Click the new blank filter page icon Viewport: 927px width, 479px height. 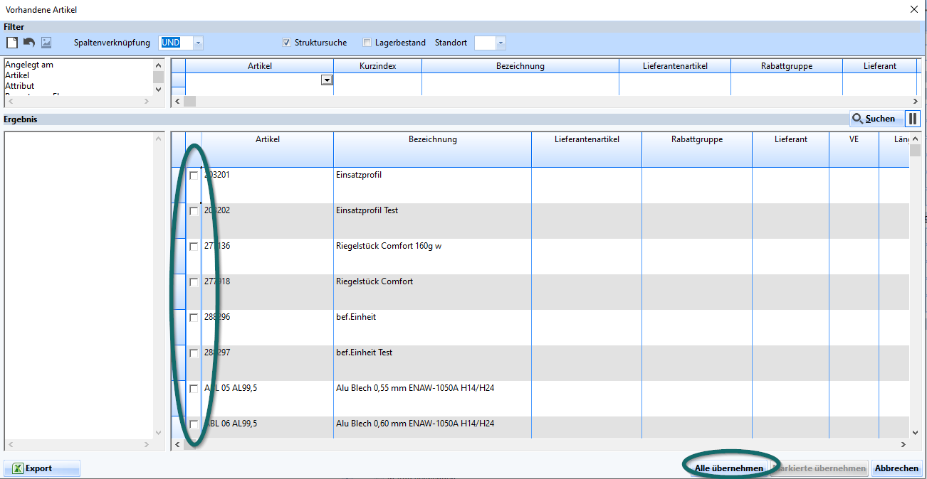[12, 43]
